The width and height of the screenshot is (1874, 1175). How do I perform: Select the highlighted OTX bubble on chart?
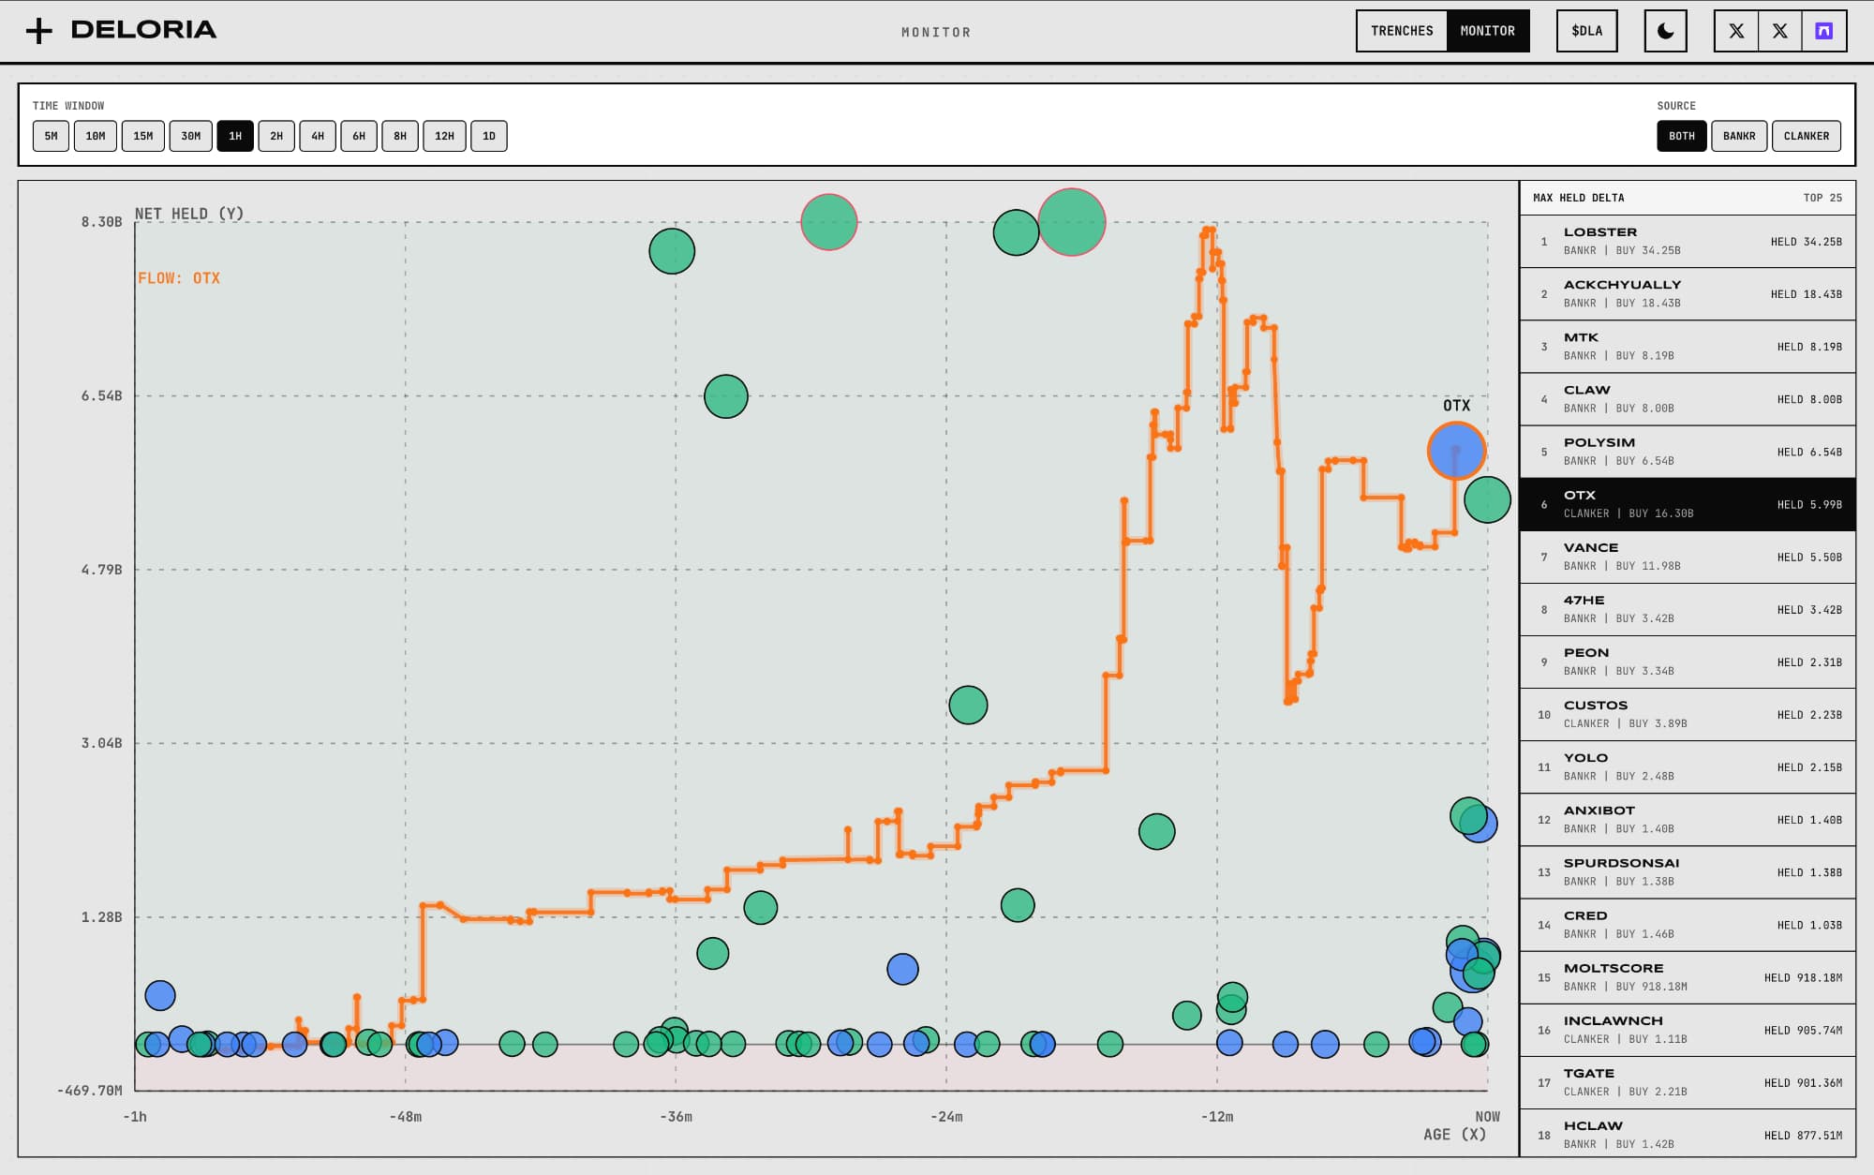1455,451
